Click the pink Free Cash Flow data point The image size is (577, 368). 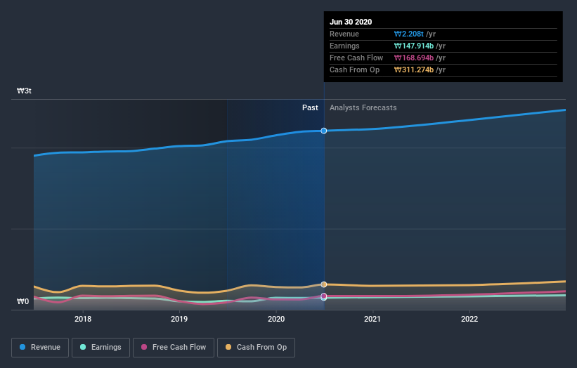pyautogui.click(x=324, y=296)
